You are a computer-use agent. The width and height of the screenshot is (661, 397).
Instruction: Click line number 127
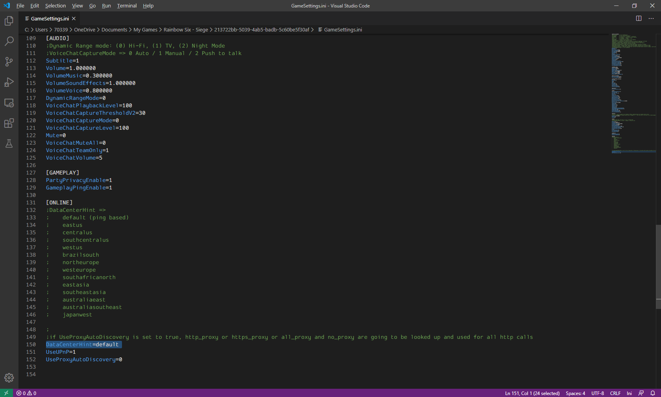click(31, 173)
